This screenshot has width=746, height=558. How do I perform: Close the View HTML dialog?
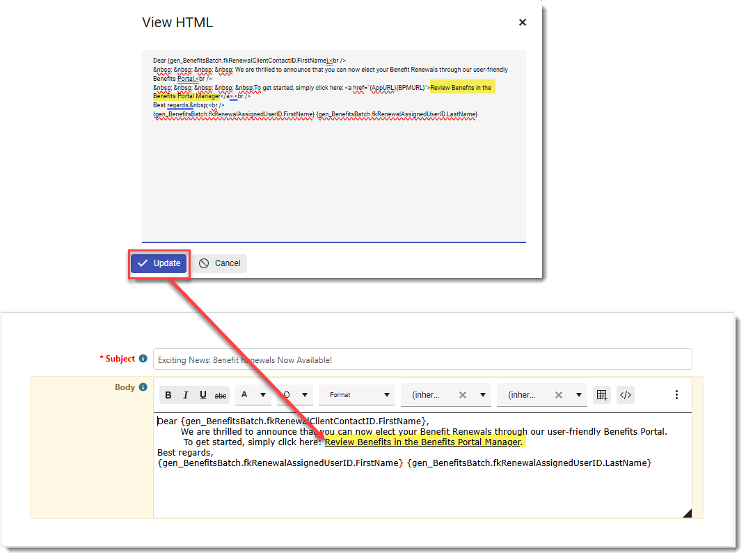click(523, 22)
